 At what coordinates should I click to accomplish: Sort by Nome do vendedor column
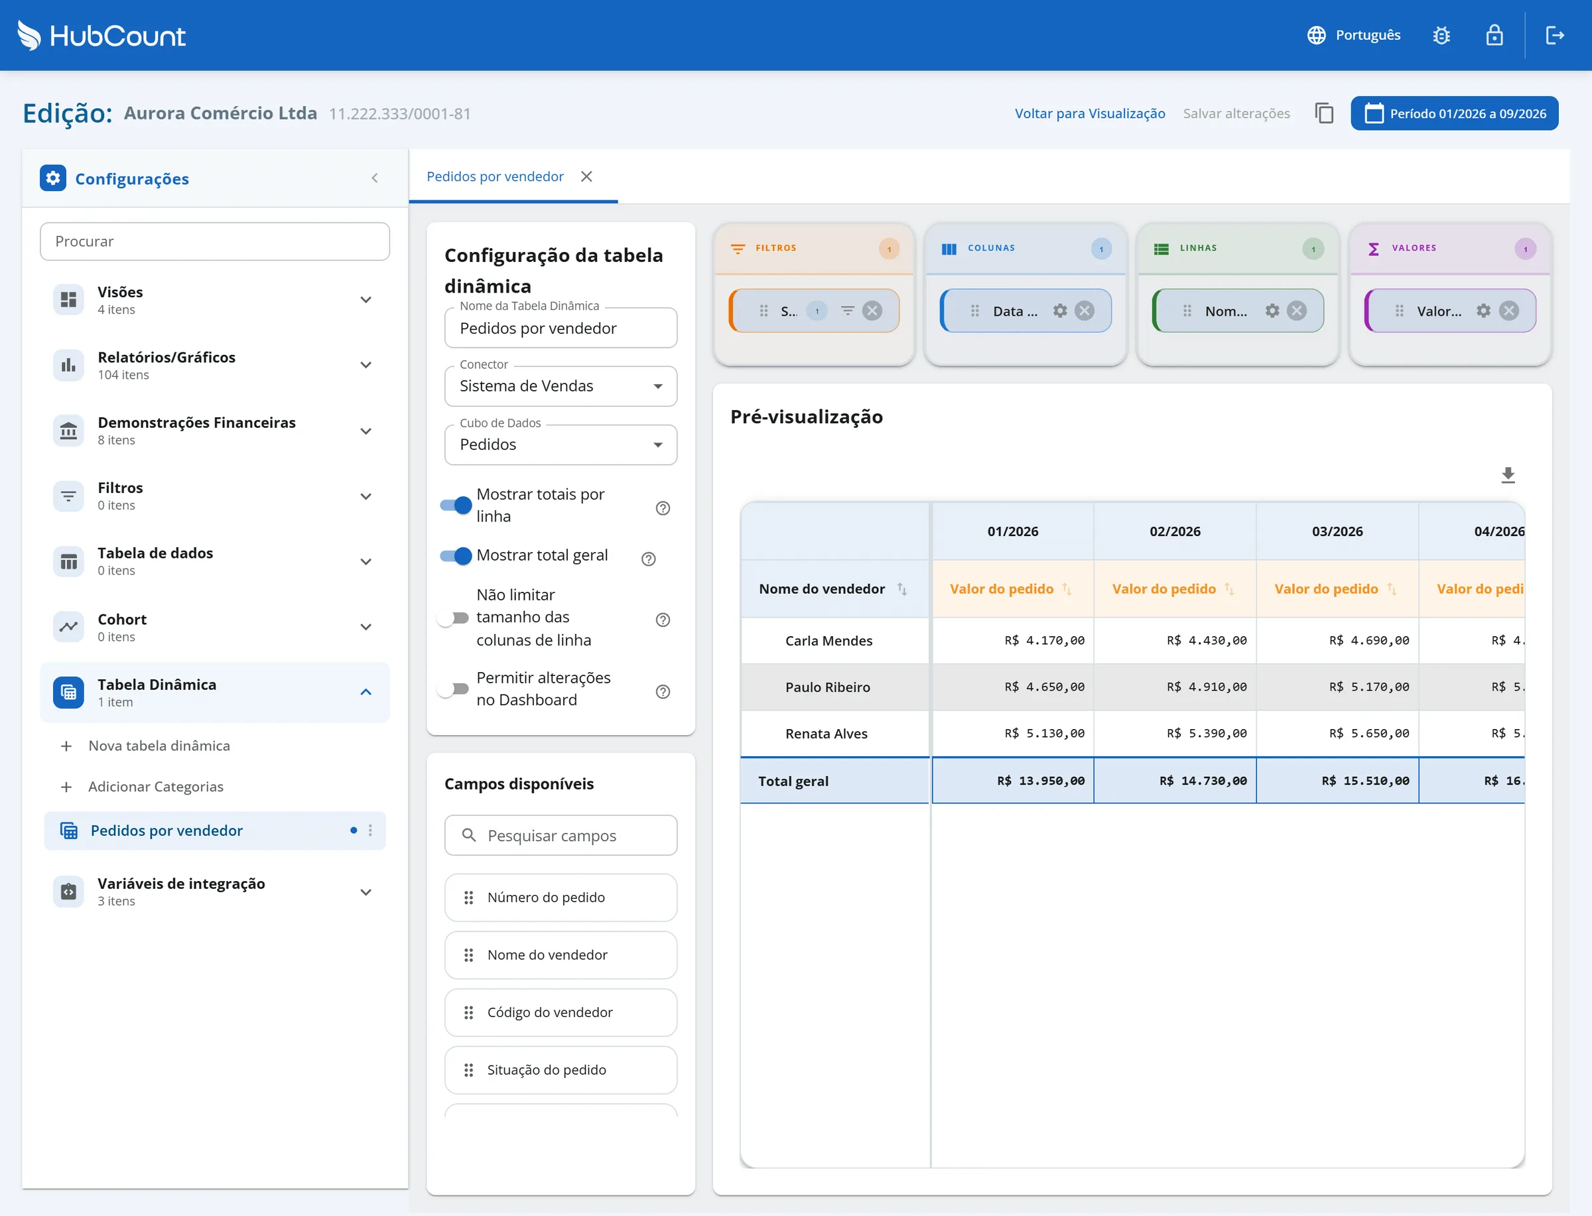tap(901, 588)
